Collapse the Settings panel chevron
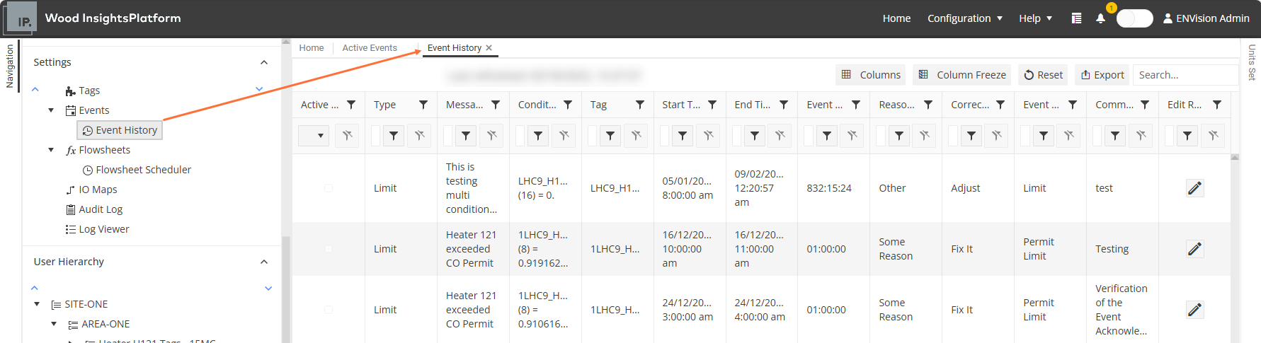The width and height of the screenshot is (1261, 343). click(264, 62)
